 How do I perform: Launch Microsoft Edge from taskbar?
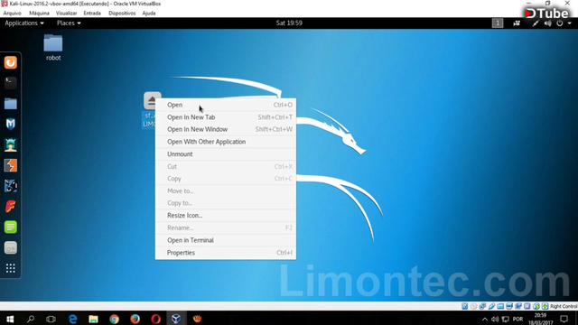(72, 319)
